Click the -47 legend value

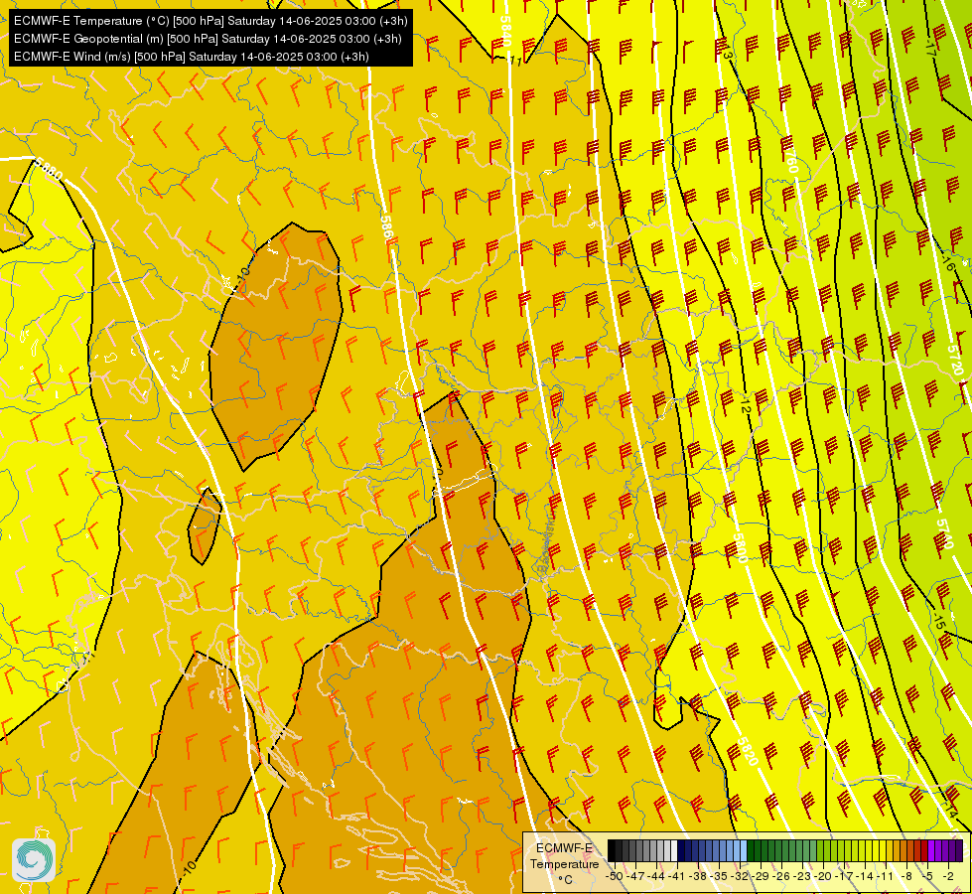pyautogui.click(x=635, y=876)
